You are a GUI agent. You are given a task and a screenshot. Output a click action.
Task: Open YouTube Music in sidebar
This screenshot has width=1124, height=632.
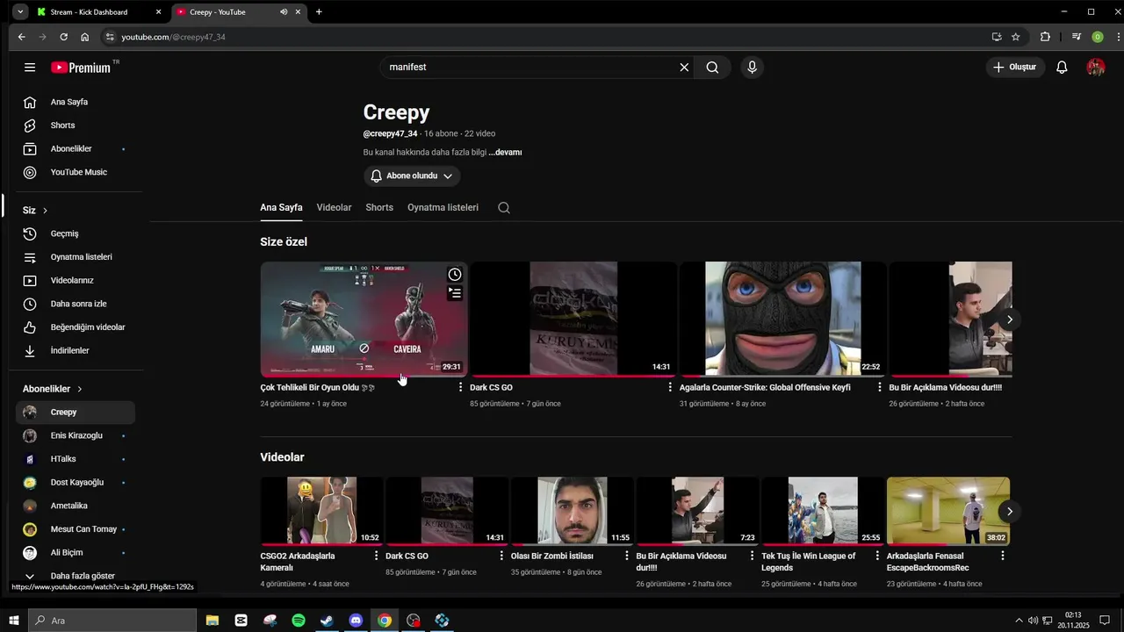[79, 172]
